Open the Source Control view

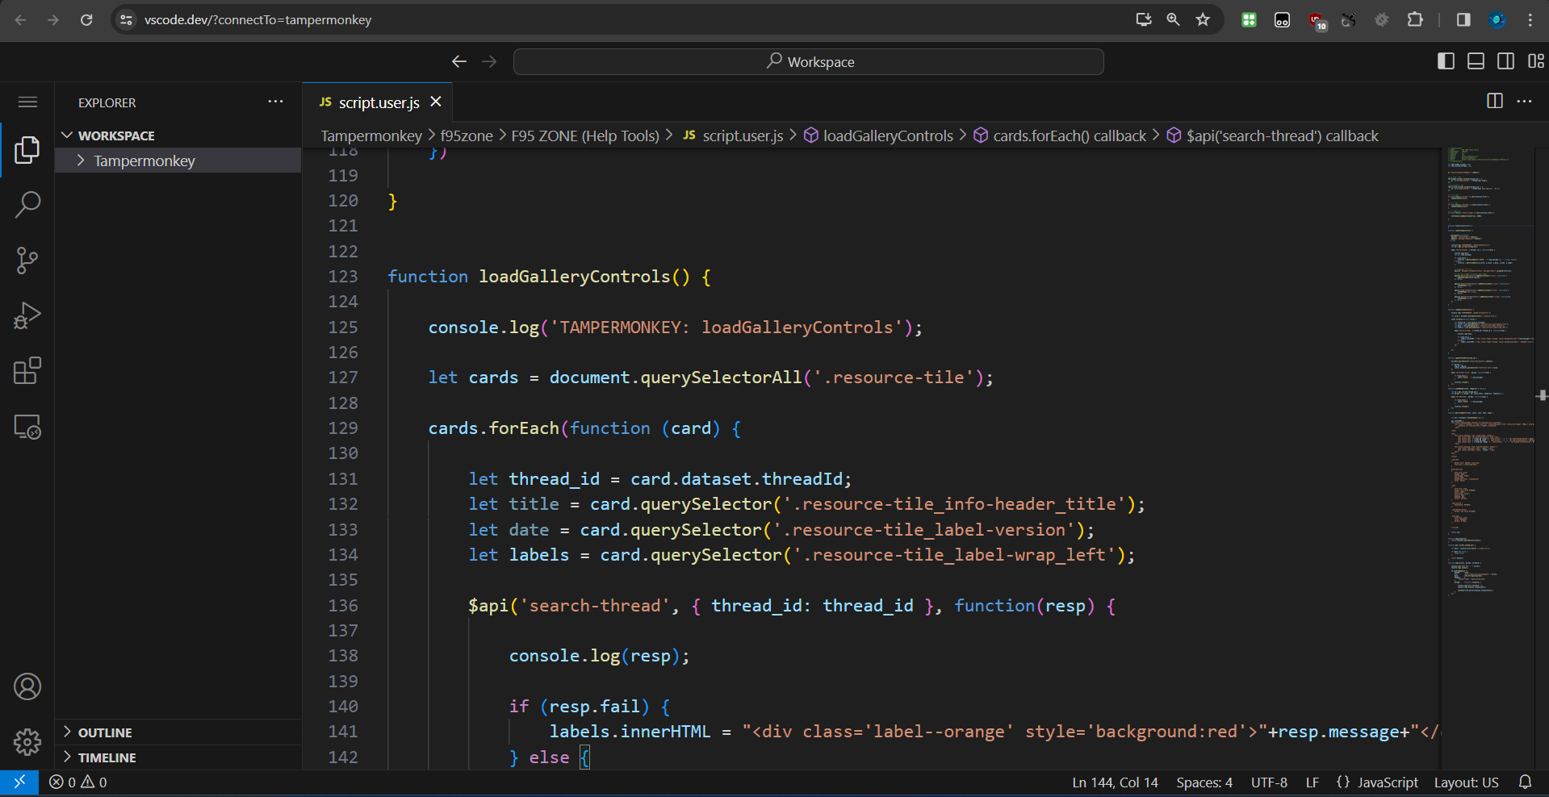(x=27, y=261)
